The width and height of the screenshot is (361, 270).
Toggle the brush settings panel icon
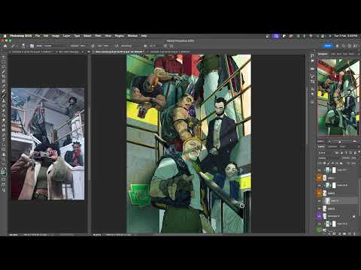32,46
